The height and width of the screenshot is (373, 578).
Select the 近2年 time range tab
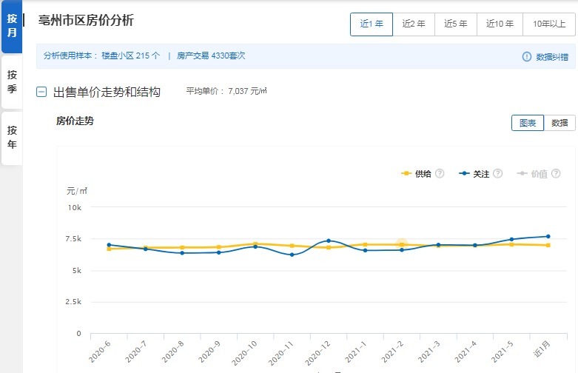point(414,24)
